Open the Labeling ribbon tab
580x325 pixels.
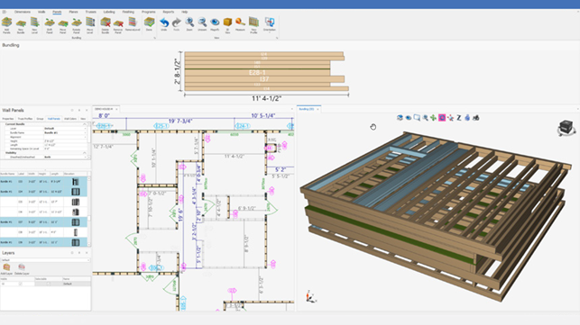(x=109, y=12)
